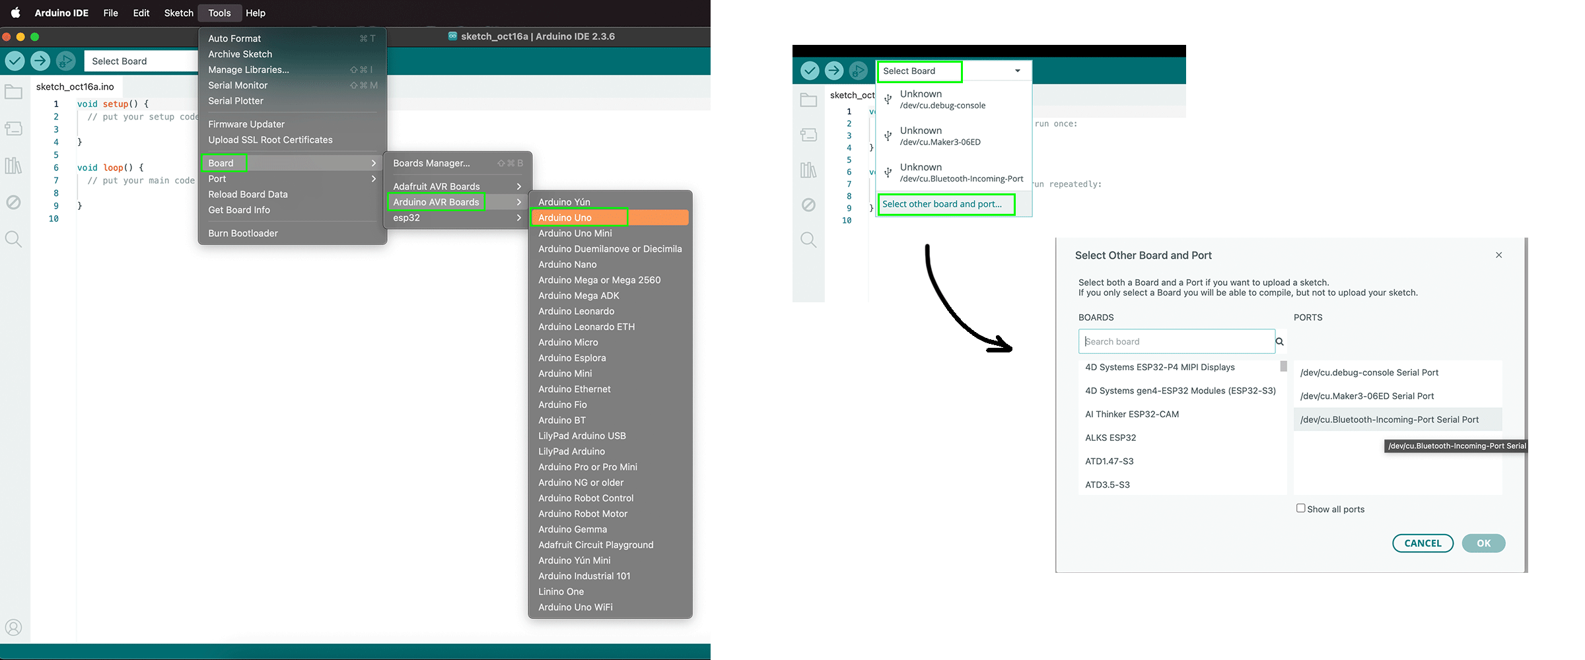Open the Sketch menu in menu bar
This screenshot has width=1585, height=660.
point(178,13)
